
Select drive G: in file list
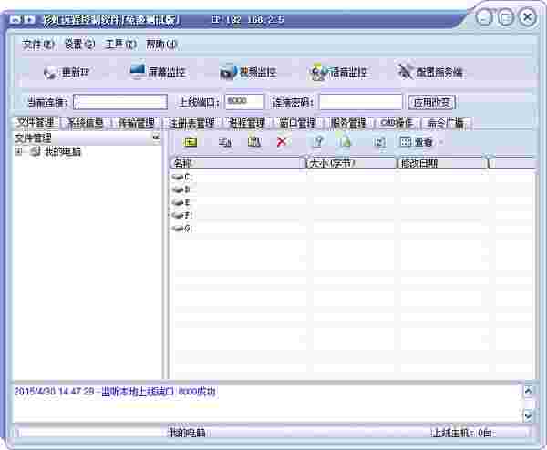click(181, 229)
